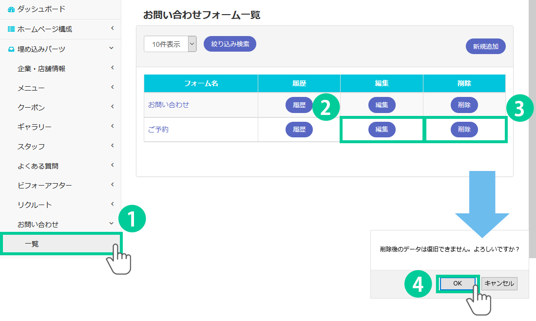Open the ご予約 form name link
This screenshot has width=536, height=321.
click(158, 130)
